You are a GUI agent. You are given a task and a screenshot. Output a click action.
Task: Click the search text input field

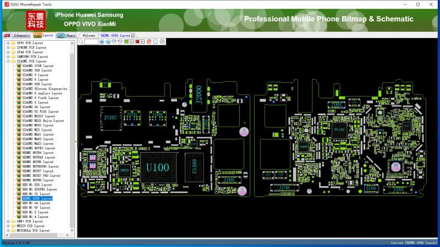(x=91, y=42)
